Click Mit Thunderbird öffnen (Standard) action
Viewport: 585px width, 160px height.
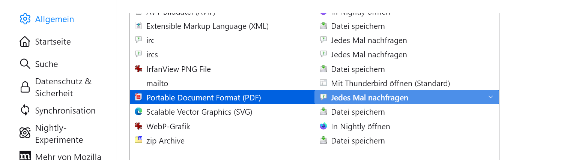click(390, 83)
